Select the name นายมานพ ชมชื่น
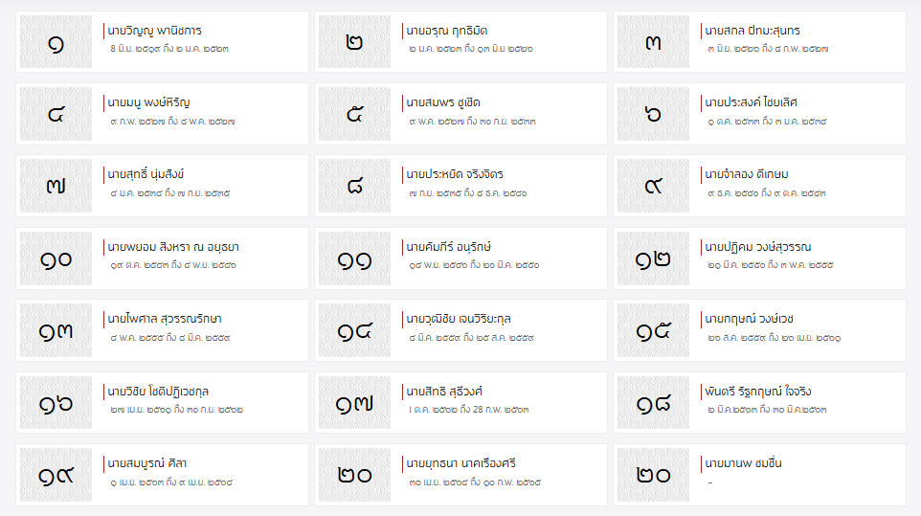Image resolution: width=921 pixels, height=516 pixels. (x=743, y=463)
